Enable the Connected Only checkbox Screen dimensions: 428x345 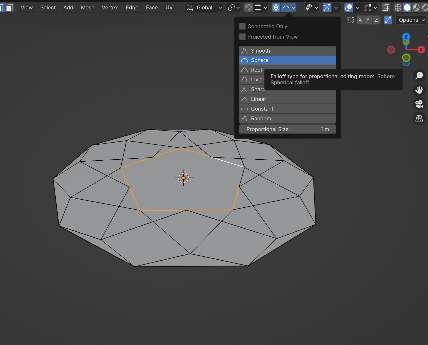coord(242,26)
